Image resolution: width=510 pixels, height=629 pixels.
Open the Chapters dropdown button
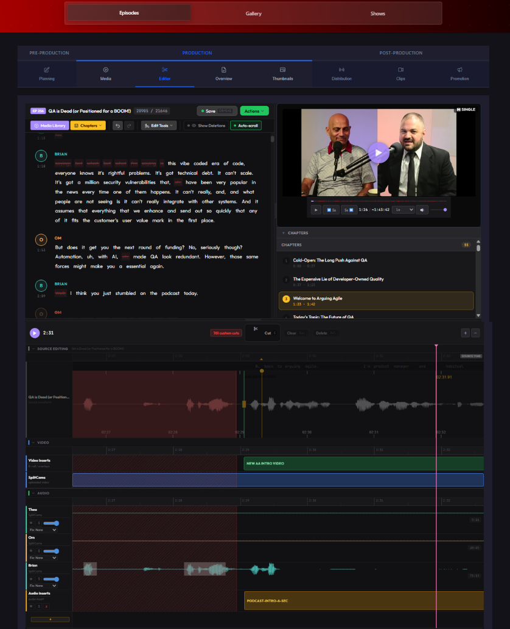88,126
